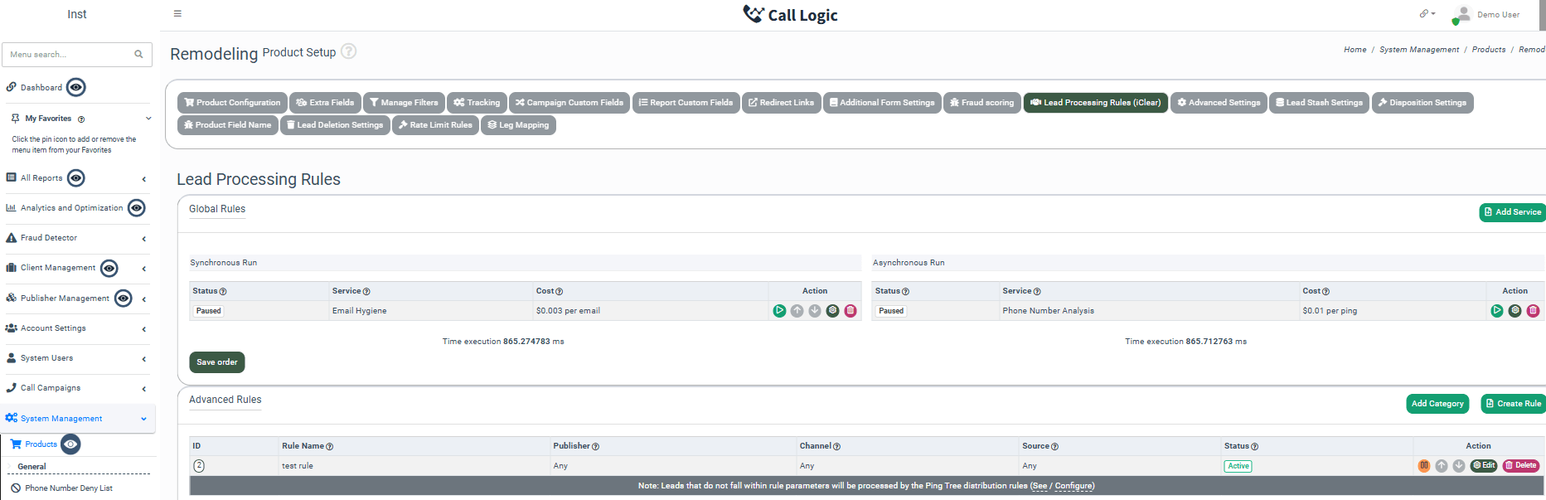The image size is (1546, 500).
Task: Click help icon beside Source column header
Action: [1054, 447]
